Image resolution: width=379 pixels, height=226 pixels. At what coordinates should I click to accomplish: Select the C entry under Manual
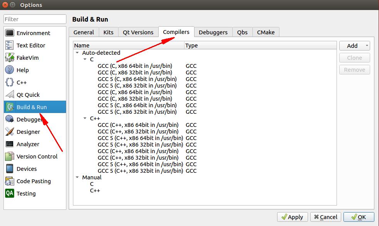[91, 184]
